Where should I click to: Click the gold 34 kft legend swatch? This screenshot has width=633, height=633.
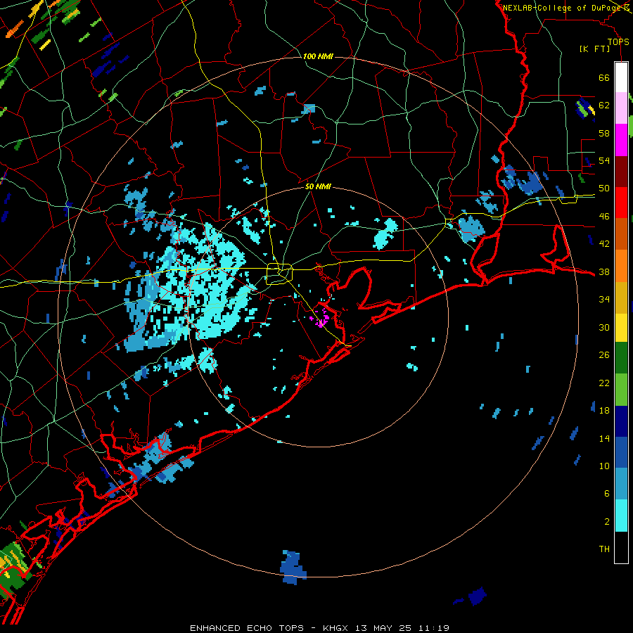tap(621, 298)
